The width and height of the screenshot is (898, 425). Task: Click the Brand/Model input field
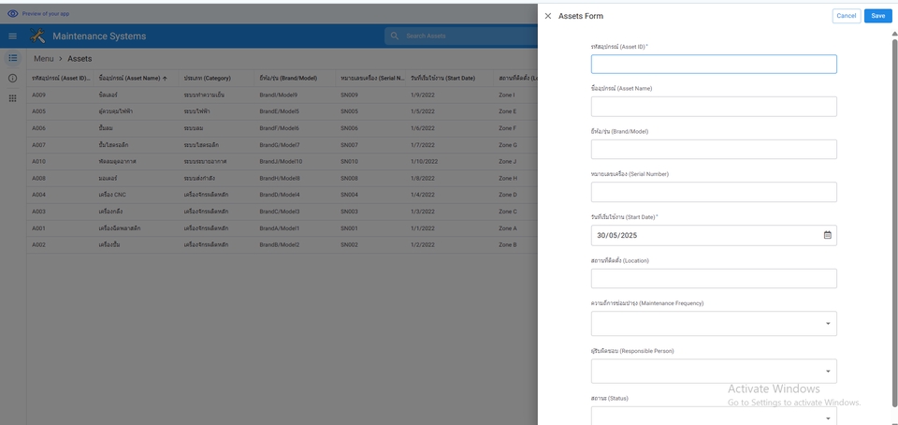click(714, 149)
